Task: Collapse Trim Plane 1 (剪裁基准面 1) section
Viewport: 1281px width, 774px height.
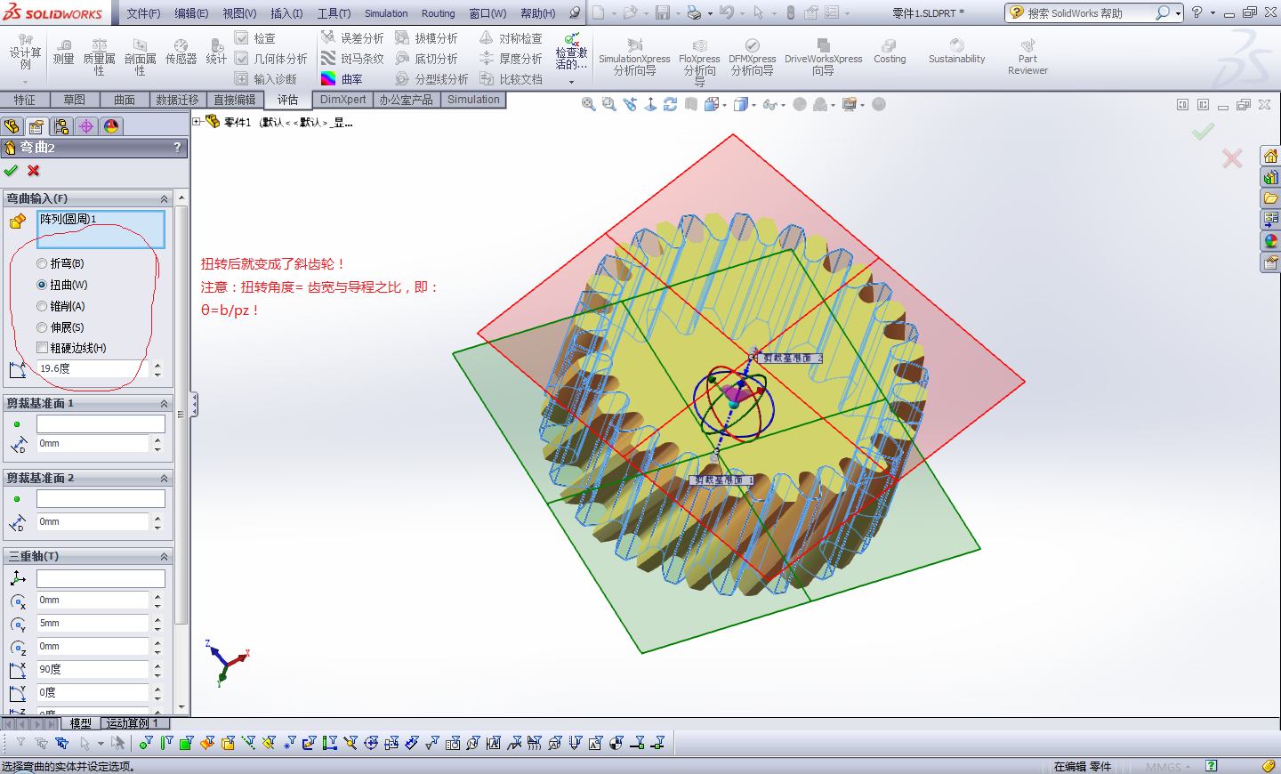Action: point(164,403)
